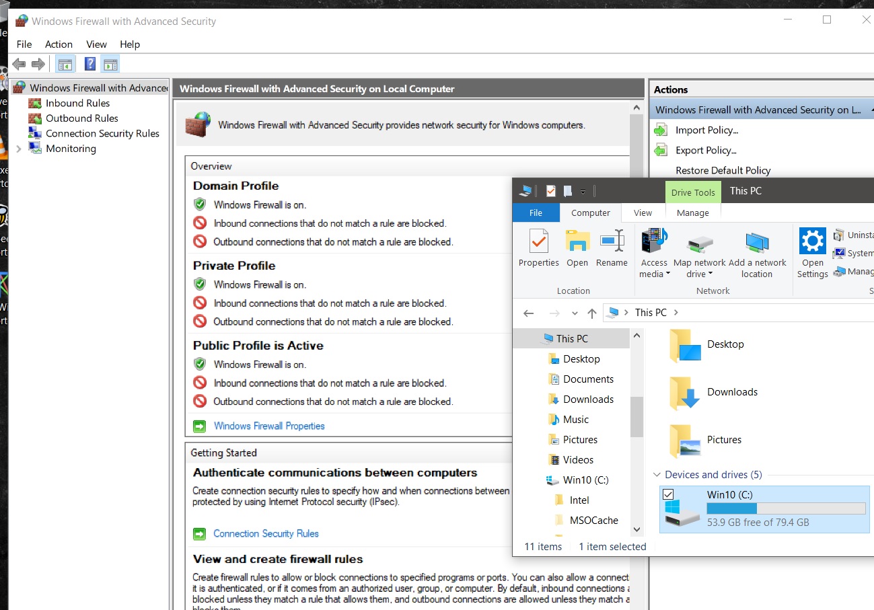Open Inbound Rules in the firewall tree
Image resolution: width=874 pixels, height=610 pixels.
point(77,103)
